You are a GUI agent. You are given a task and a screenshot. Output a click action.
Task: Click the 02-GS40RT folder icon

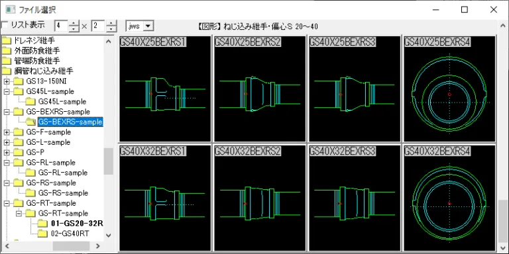click(x=42, y=233)
